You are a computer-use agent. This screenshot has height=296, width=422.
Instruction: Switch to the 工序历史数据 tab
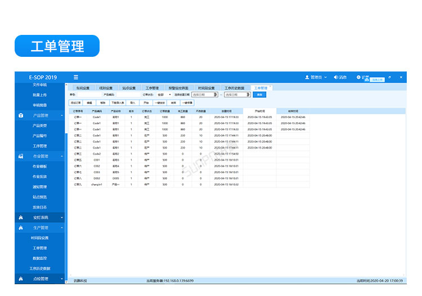(235, 88)
